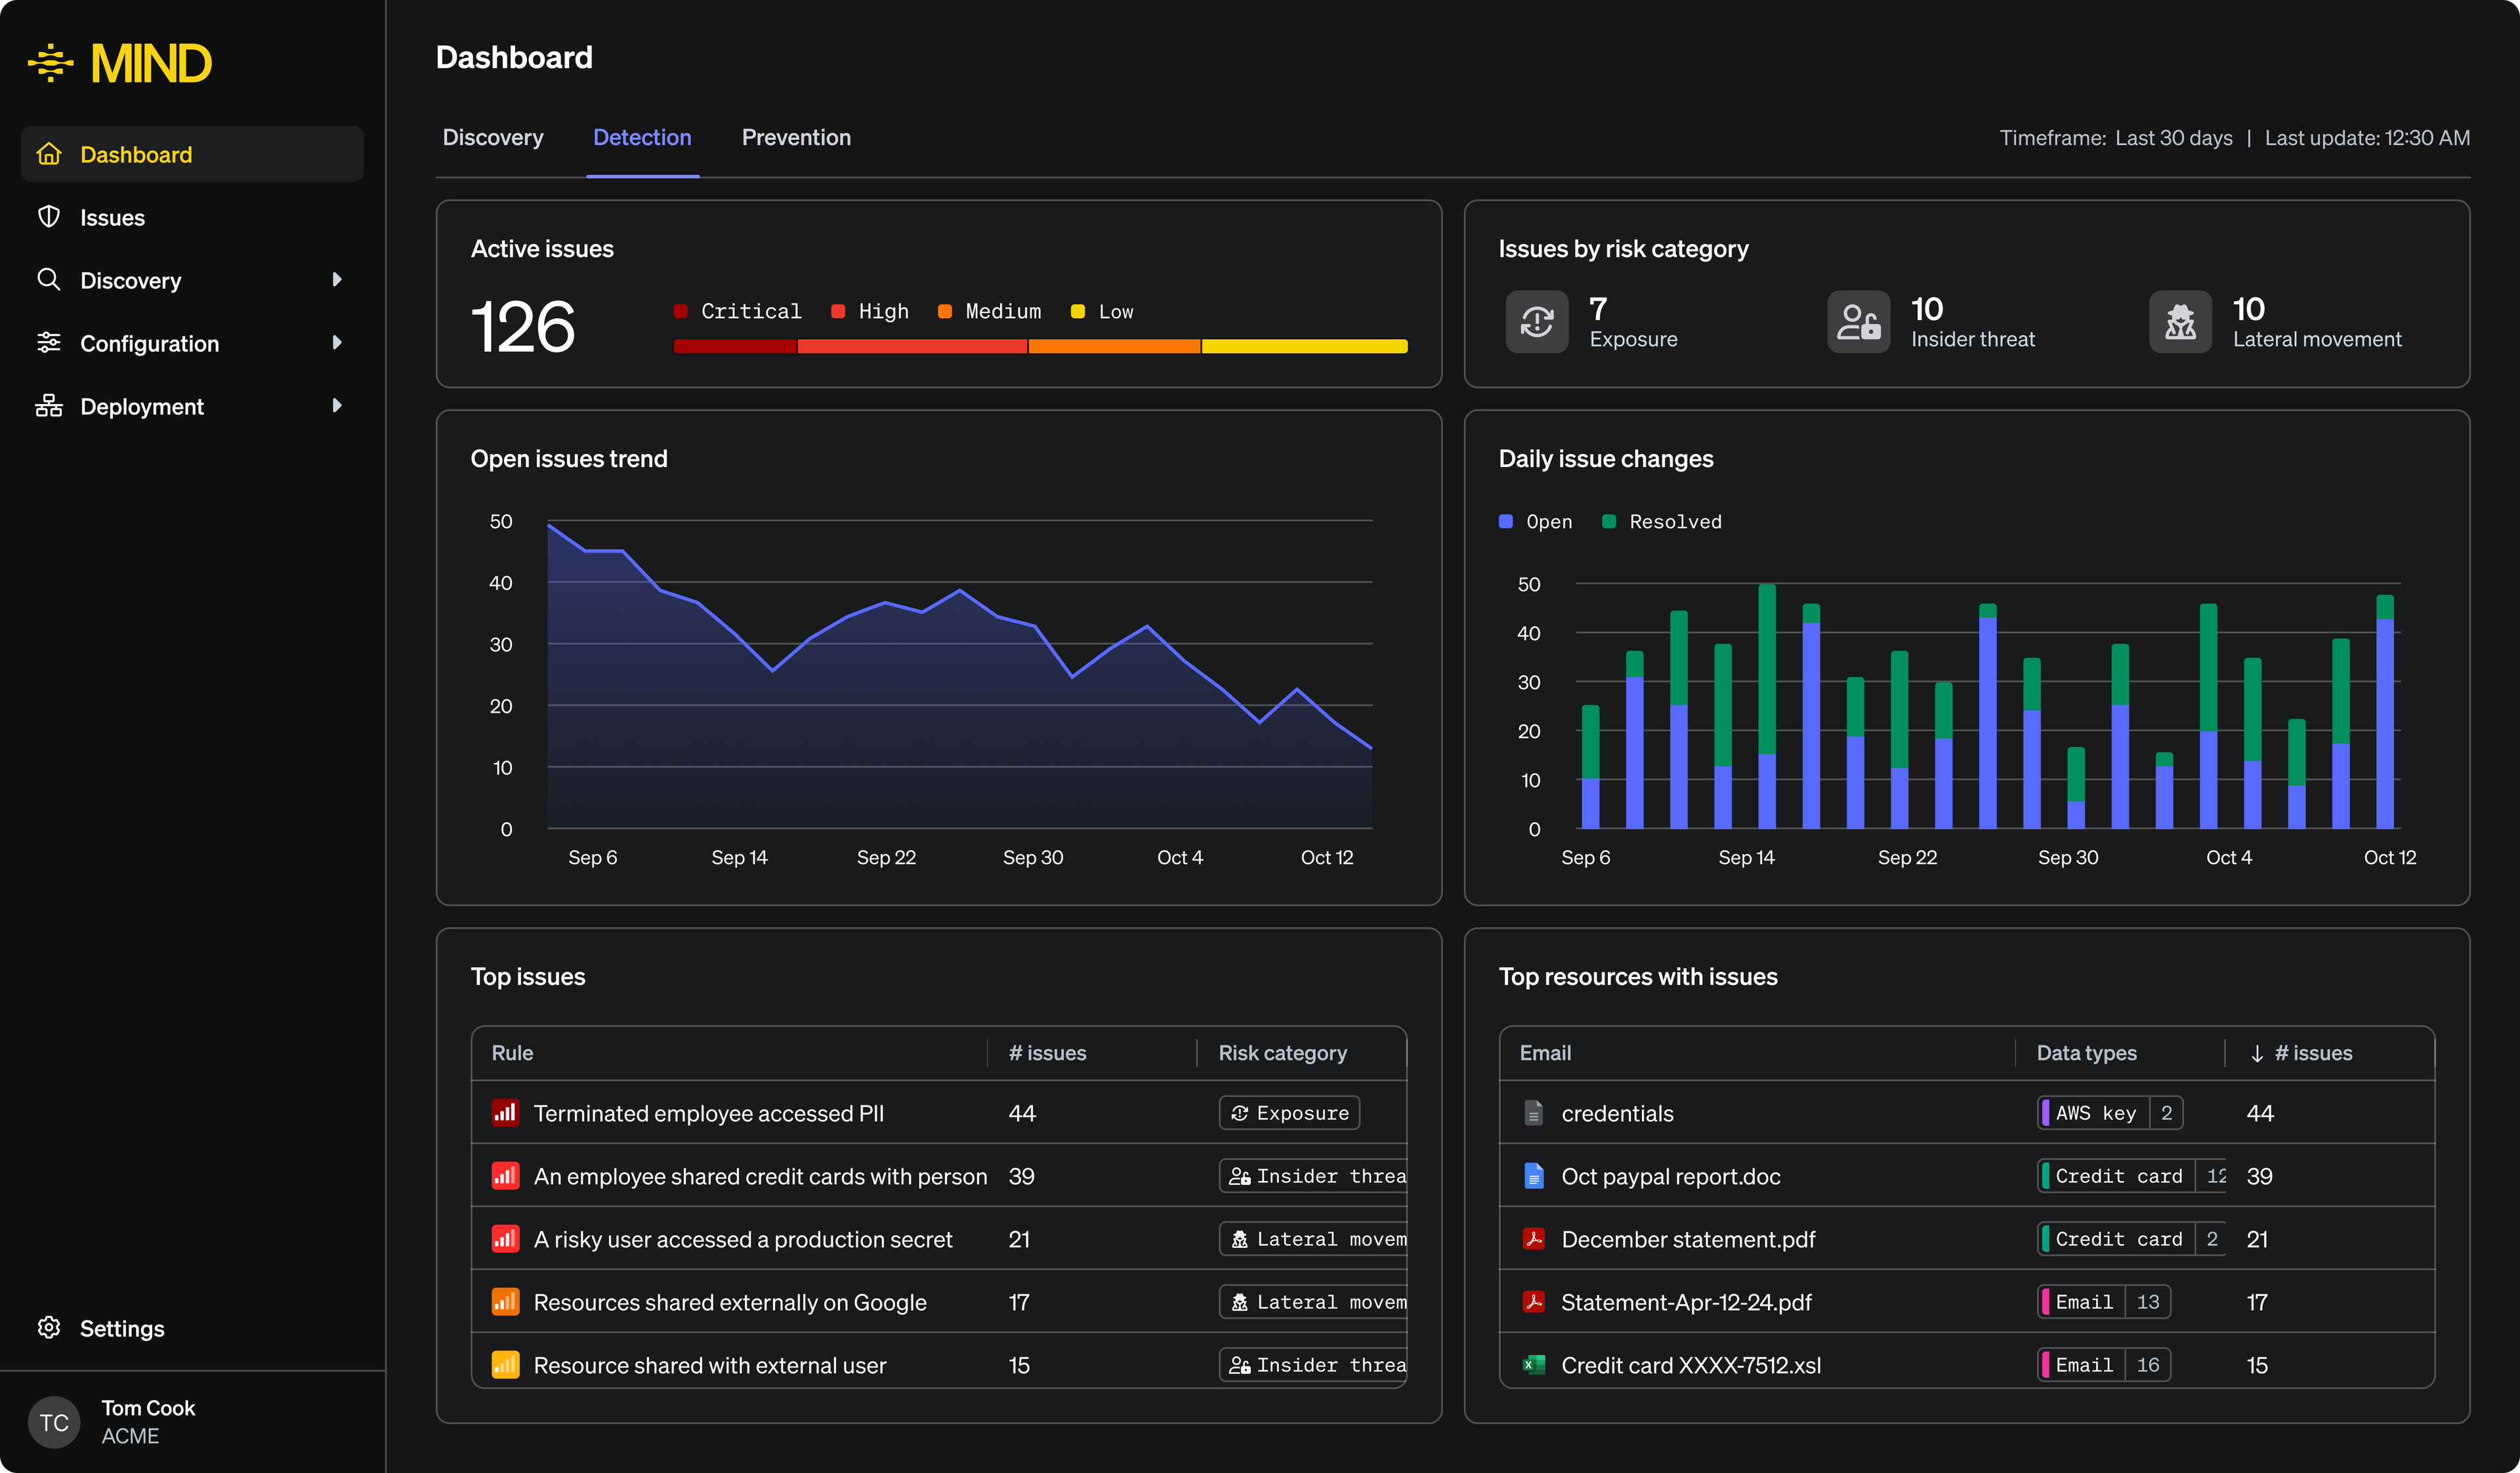This screenshot has width=2520, height=1473.
Task: Click the Lateral movement category icon
Action: coord(2180,322)
